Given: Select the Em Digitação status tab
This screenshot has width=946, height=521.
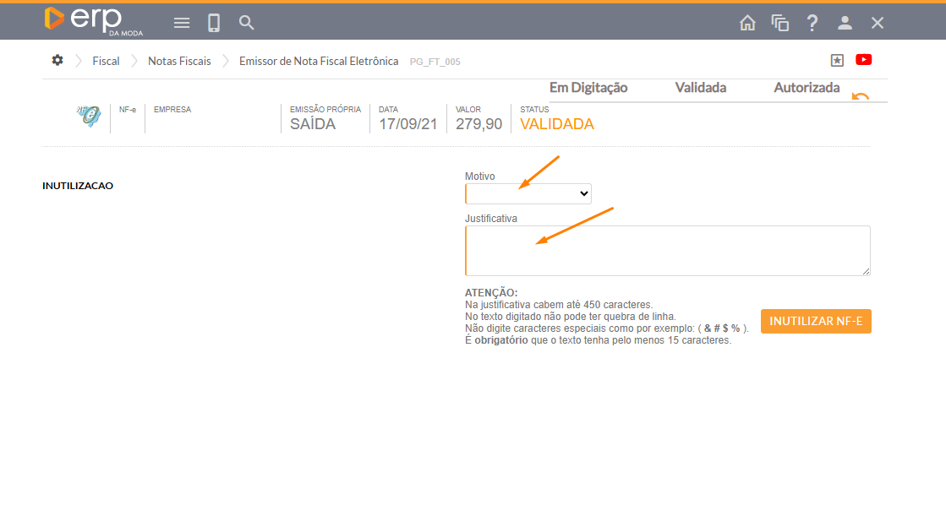Looking at the screenshot, I should 588,88.
